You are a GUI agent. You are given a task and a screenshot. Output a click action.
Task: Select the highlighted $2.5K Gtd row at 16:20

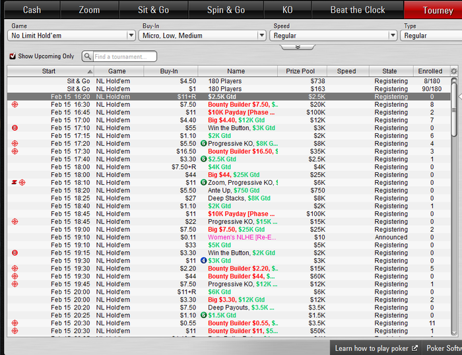pyautogui.click(x=228, y=96)
